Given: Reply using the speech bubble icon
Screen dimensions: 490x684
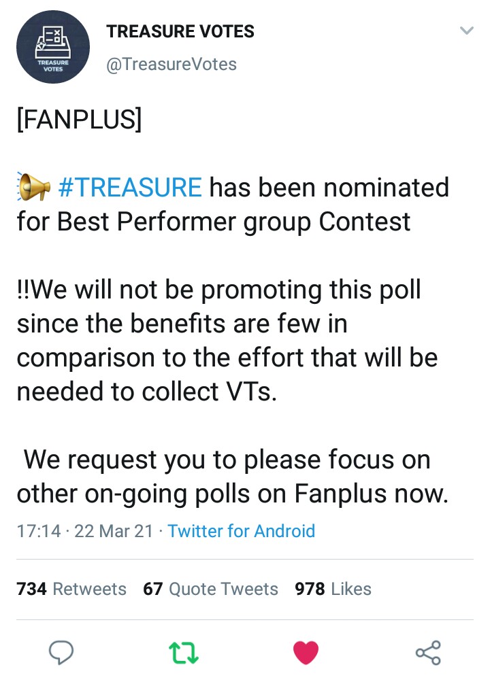Looking at the screenshot, I should click(62, 653).
